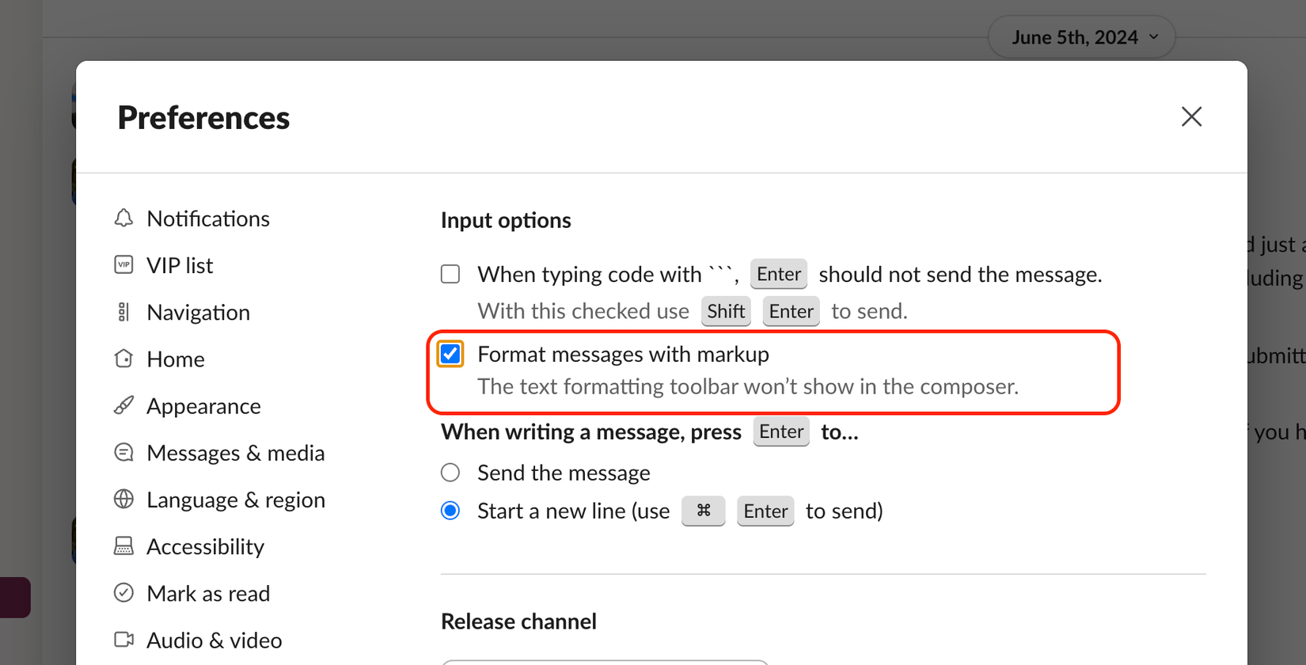Switch to Messages & media settings
This screenshot has width=1306, height=665.
(x=235, y=453)
